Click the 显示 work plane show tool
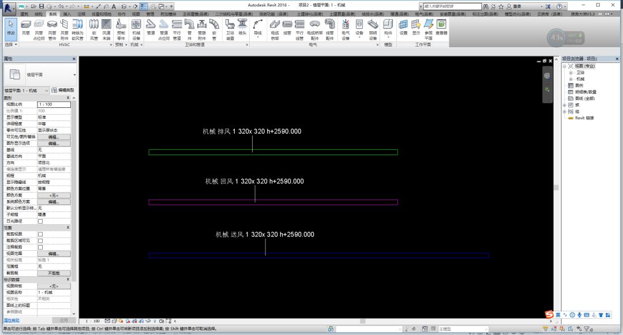 click(416, 27)
